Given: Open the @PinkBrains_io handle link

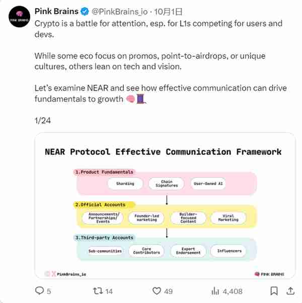Looking at the screenshot, I should (x=120, y=12).
